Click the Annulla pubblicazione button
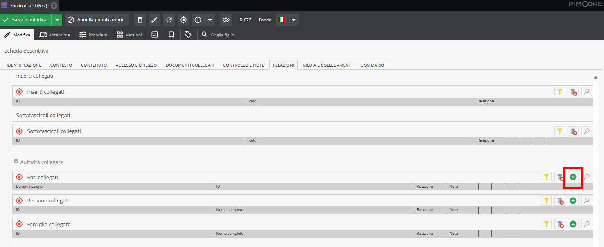Screen dimensions: 604x247 tap(97, 20)
